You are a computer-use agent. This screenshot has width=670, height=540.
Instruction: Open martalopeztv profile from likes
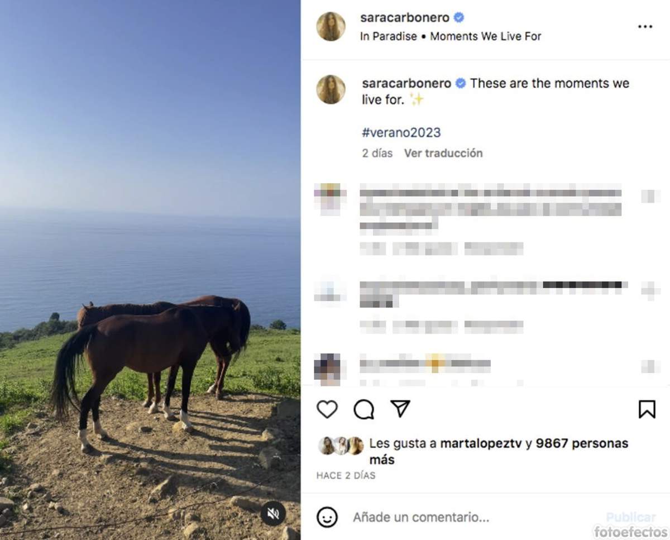pyautogui.click(x=481, y=443)
